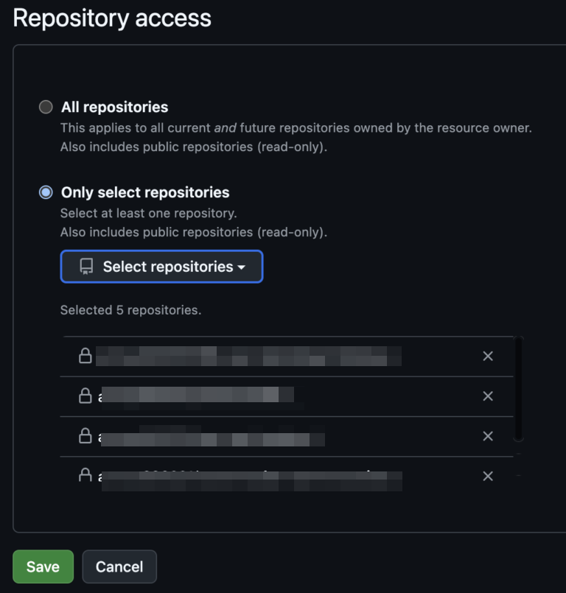Image resolution: width=566 pixels, height=593 pixels.
Task: Click the lock icon of second repository
Action: 85,396
